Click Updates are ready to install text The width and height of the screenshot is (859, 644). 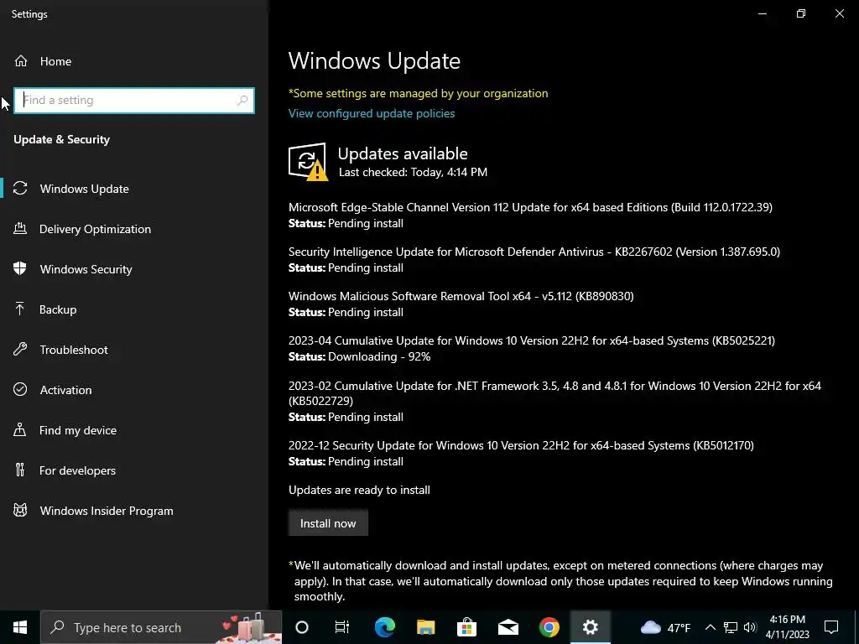pyautogui.click(x=359, y=490)
